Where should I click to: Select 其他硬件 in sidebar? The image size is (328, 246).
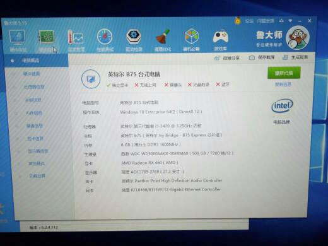[37, 163]
